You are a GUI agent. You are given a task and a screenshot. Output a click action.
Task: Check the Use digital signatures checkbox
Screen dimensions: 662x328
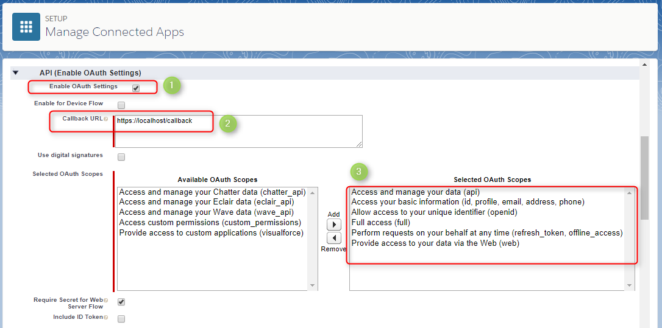click(x=121, y=156)
